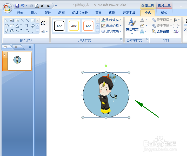
Task: Select the horizontal text box shape
Action: pyautogui.click(x=12, y=21)
